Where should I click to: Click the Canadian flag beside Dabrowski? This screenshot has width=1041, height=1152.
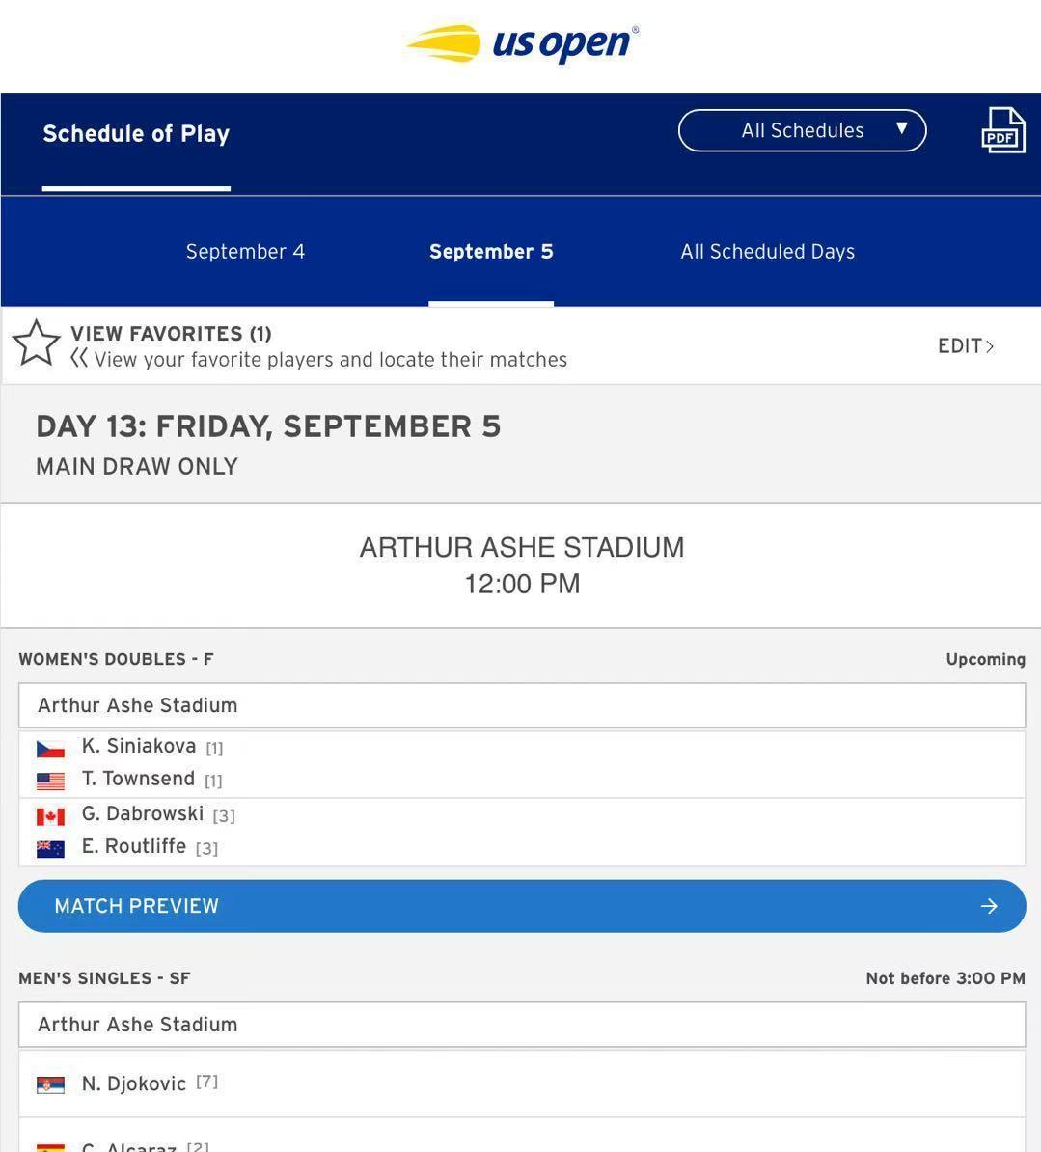(50, 816)
